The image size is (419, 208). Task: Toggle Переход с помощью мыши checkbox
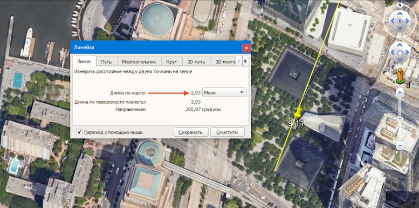(x=79, y=132)
